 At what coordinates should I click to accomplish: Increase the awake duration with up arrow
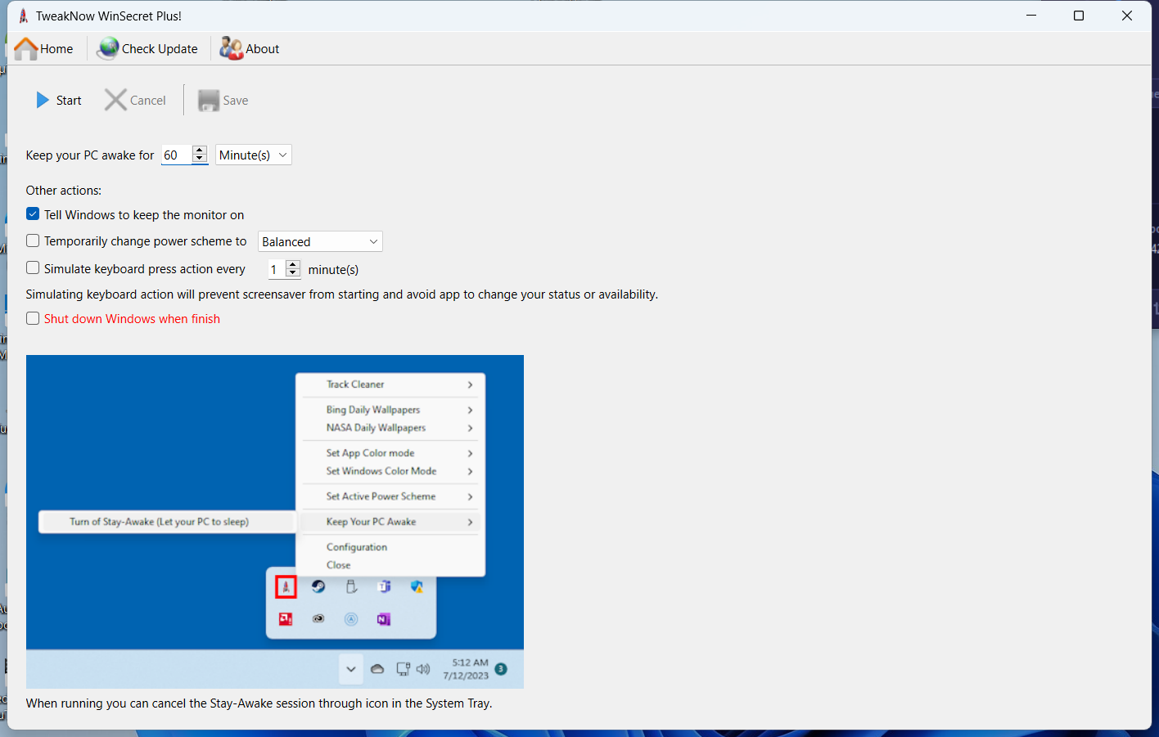199,151
